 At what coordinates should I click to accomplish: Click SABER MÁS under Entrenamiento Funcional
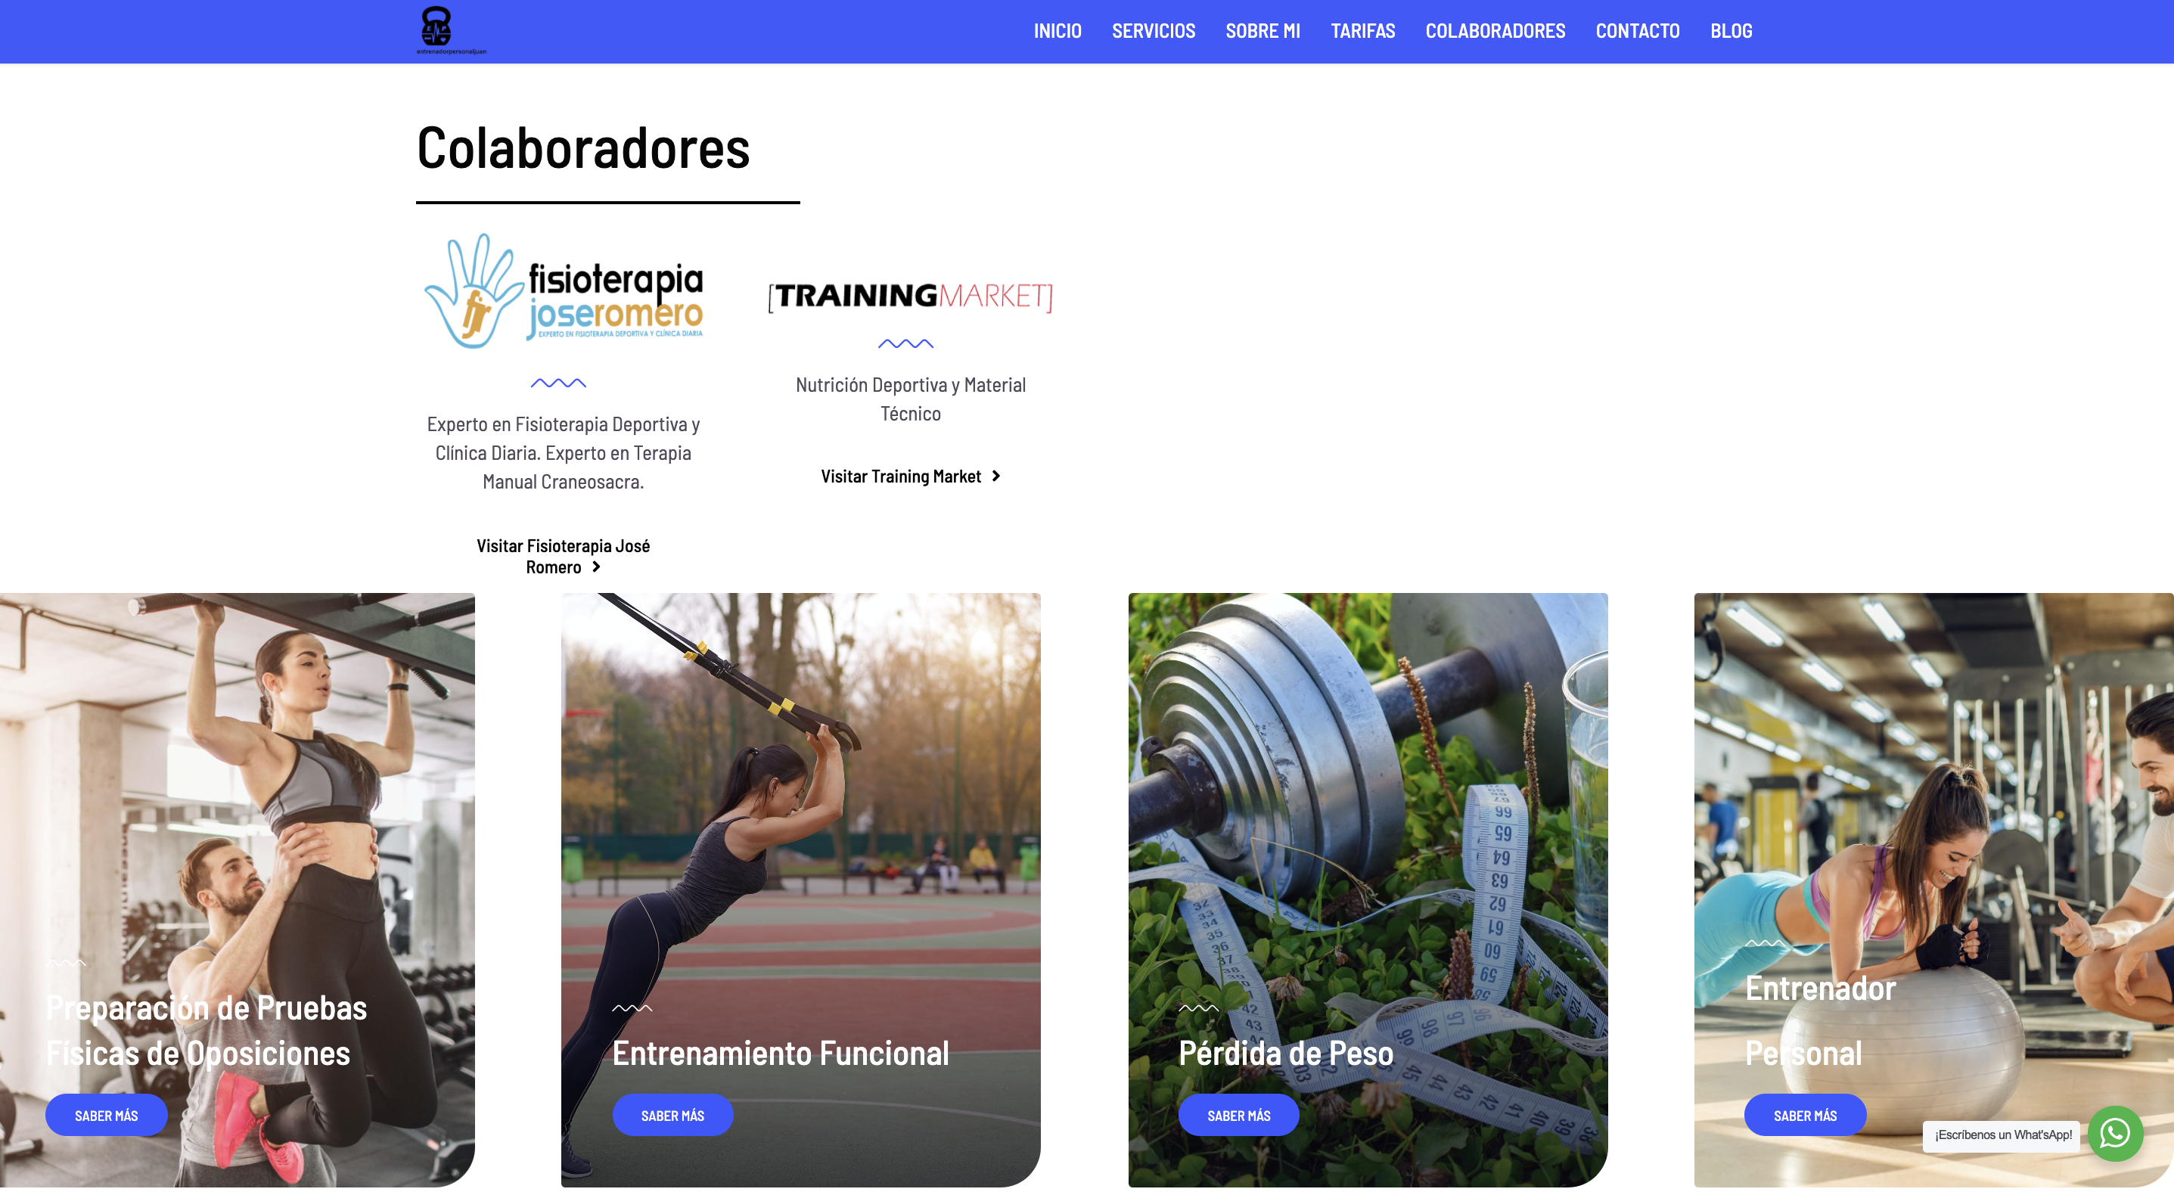[x=672, y=1114]
